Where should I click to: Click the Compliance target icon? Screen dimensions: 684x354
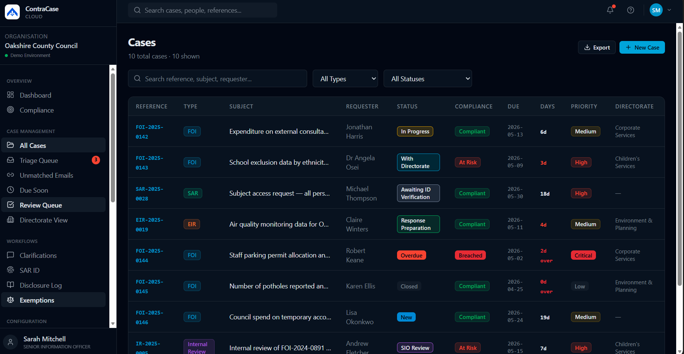[x=10, y=110]
